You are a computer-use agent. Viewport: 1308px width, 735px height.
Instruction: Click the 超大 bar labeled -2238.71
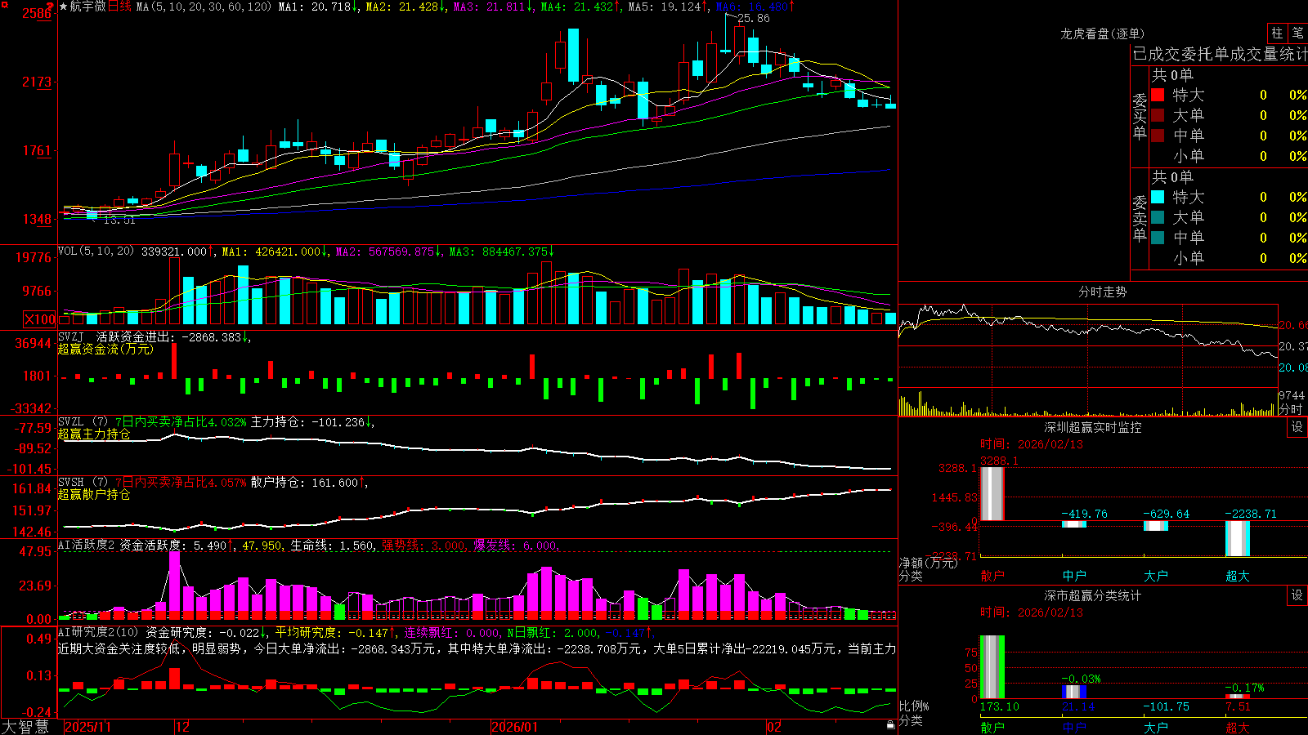point(1238,538)
